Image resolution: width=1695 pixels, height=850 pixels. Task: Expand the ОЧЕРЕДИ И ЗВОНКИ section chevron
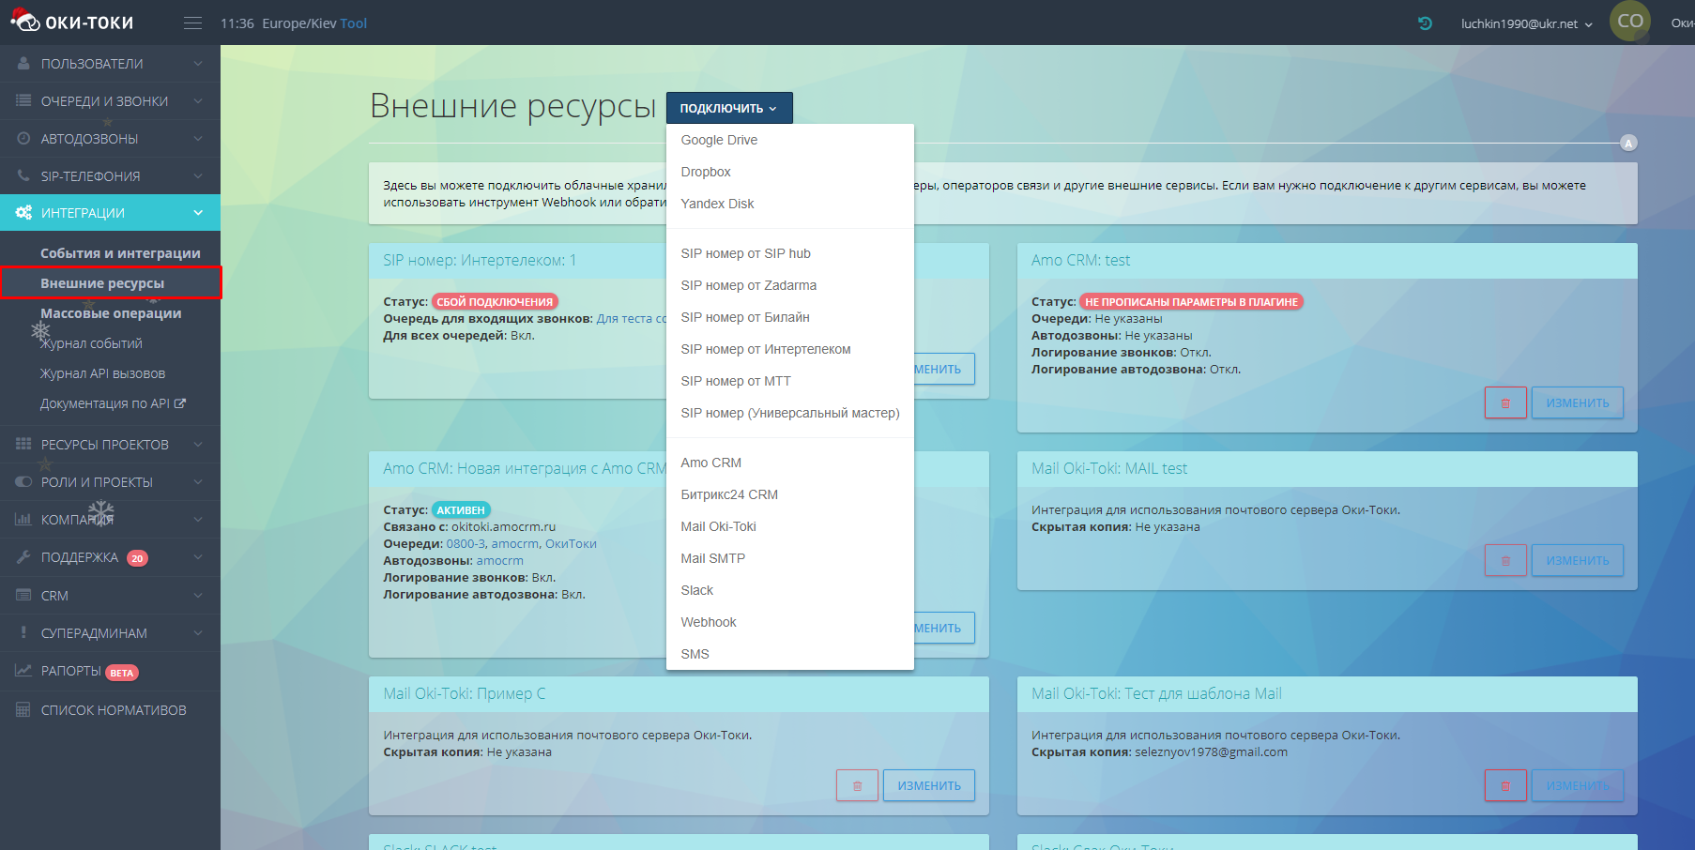pyautogui.click(x=198, y=101)
